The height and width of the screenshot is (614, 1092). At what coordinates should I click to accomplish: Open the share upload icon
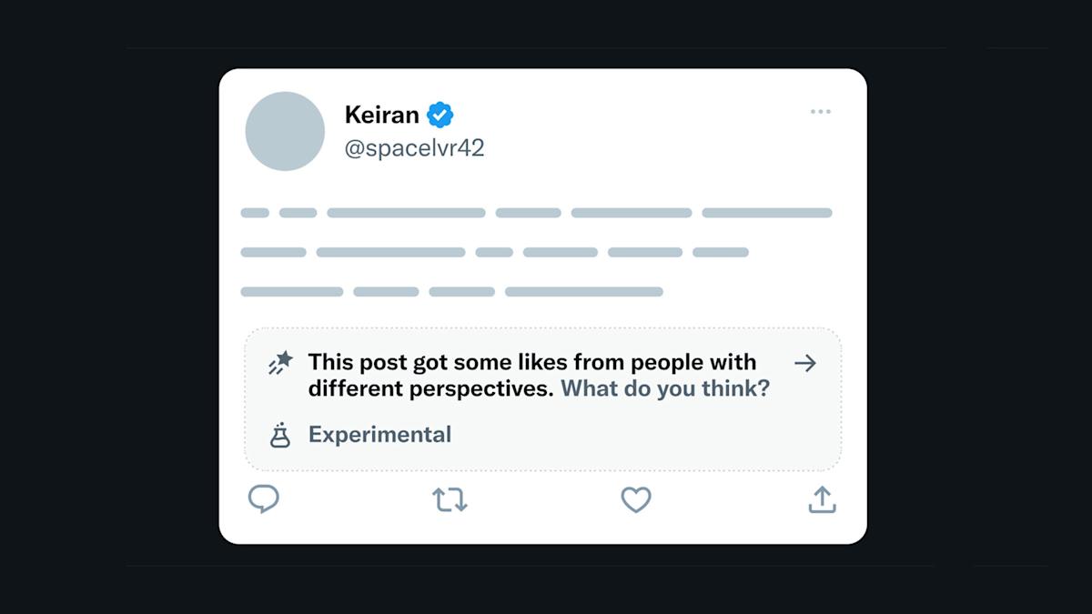(x=822, y=499)
